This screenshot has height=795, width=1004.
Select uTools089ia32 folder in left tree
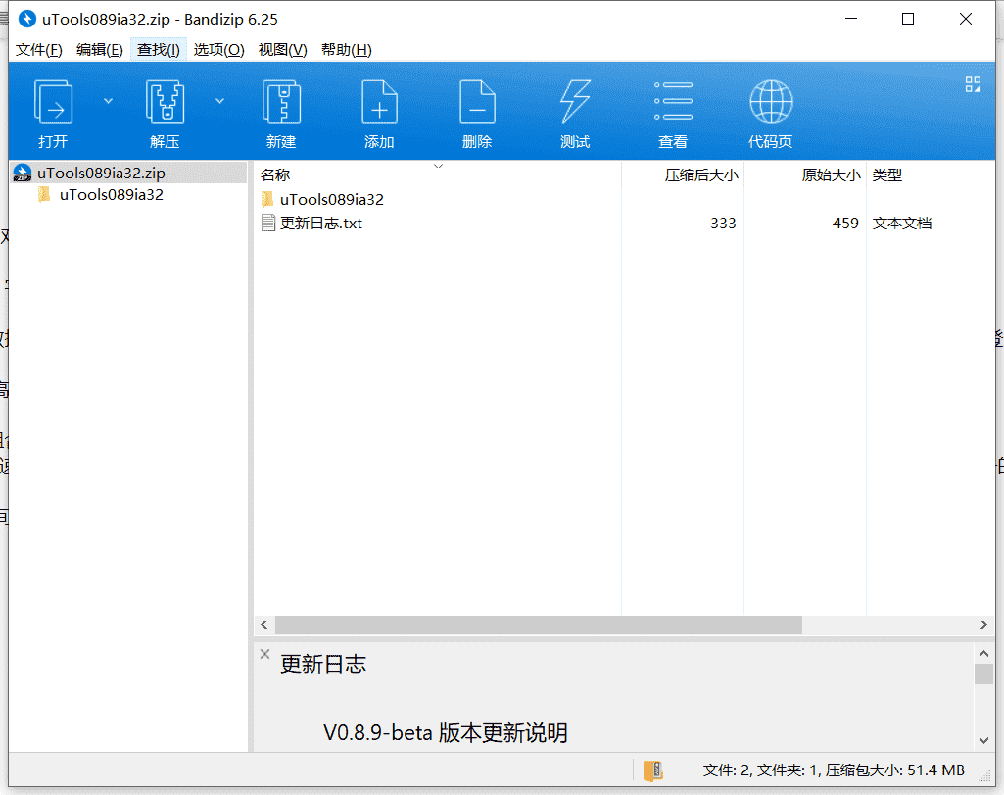coord(112,195)
